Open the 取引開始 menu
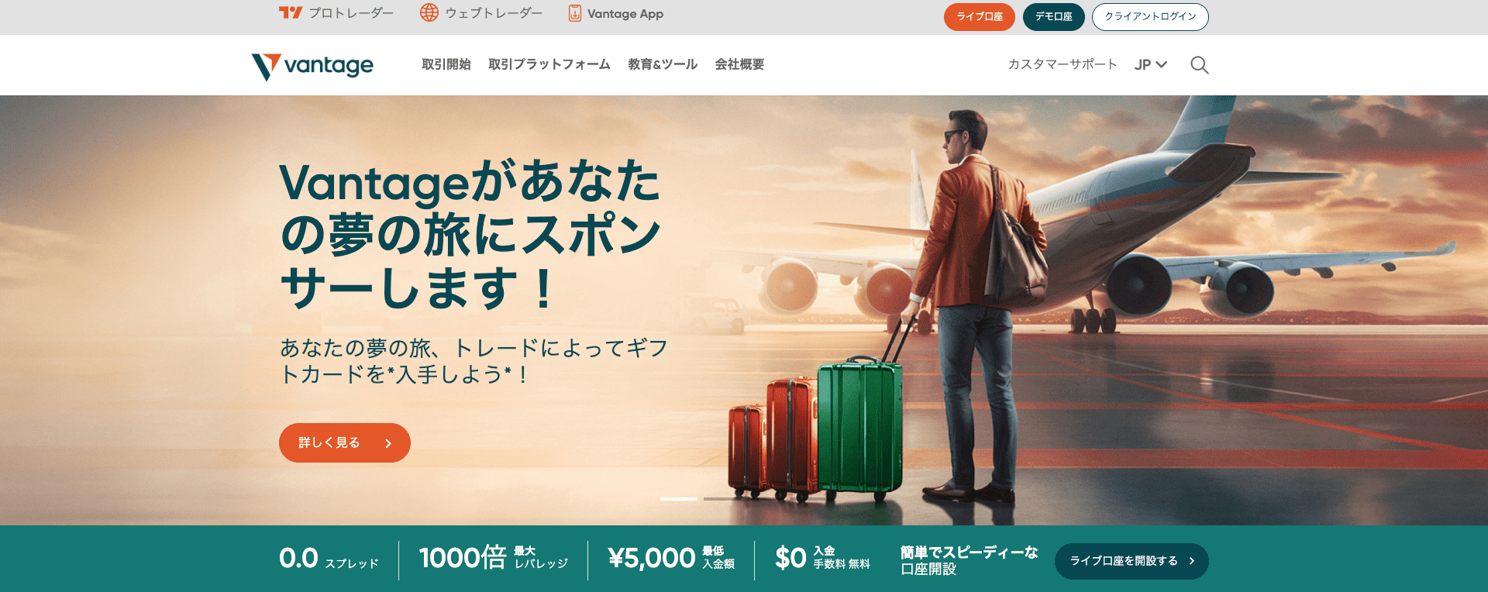The image size is (1488, 592). (446, 64)
